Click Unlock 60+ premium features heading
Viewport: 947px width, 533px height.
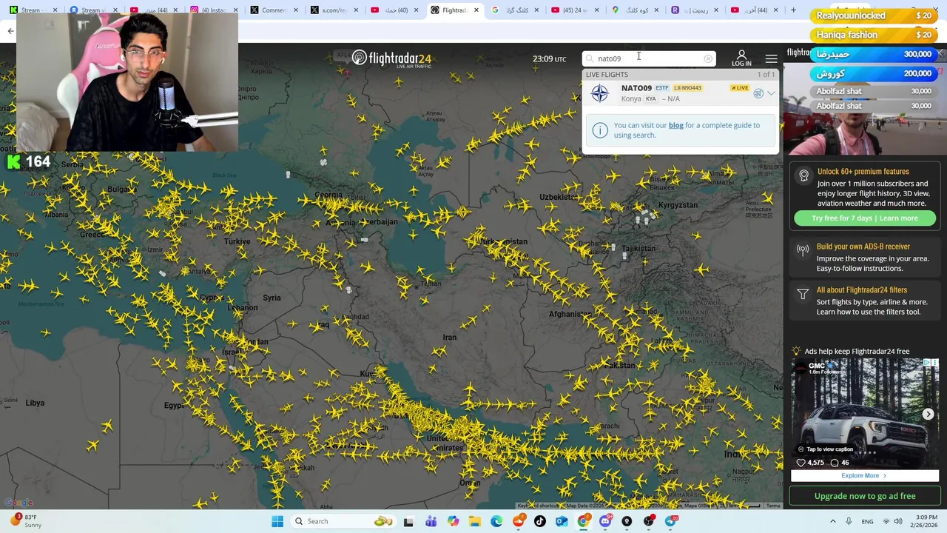(x=863, y=172)
